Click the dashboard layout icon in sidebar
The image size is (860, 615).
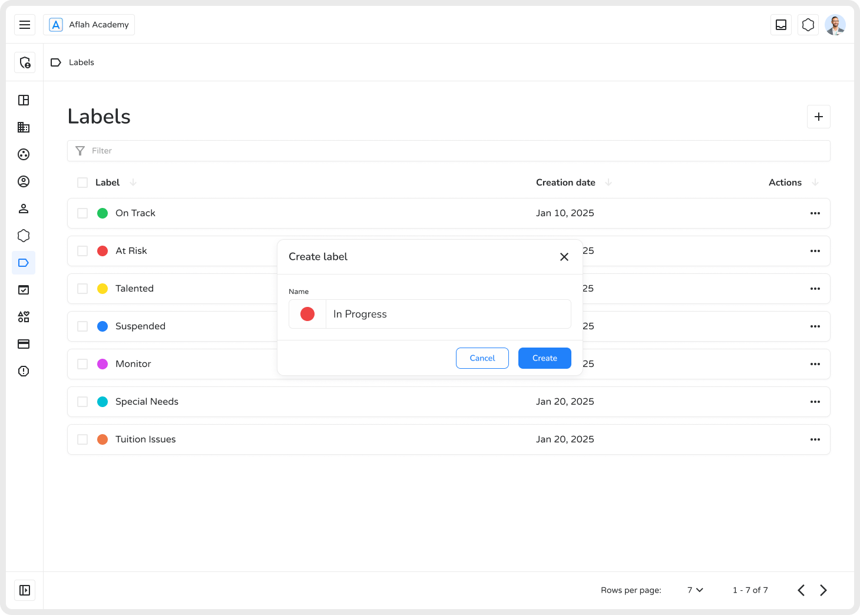pos(24,100)
